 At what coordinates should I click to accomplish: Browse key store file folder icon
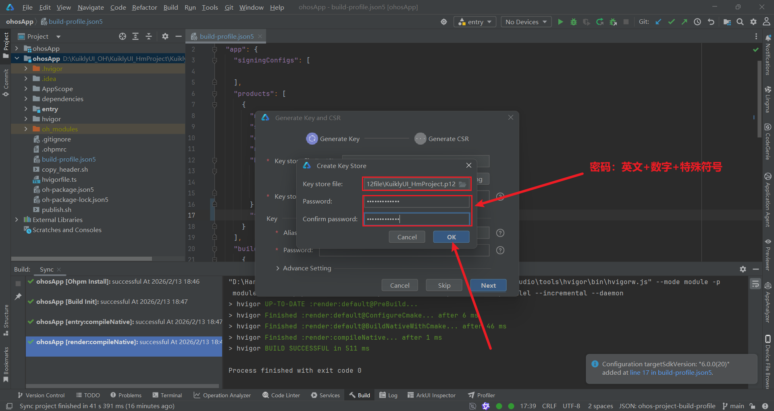(462, 184)
